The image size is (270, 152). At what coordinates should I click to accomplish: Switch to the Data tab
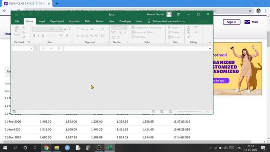coord(88,21)
